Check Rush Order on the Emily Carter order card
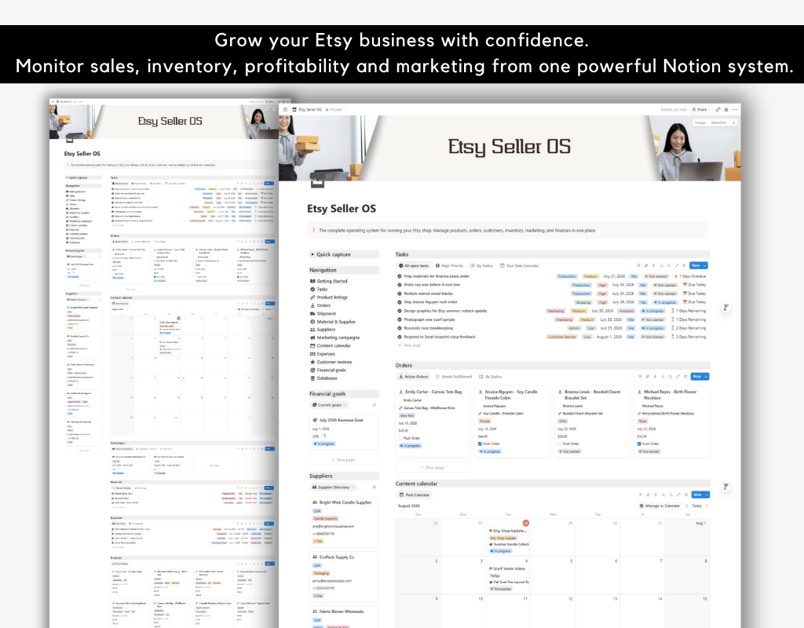This screenshot has width=804, height=628. click(400, 438)
